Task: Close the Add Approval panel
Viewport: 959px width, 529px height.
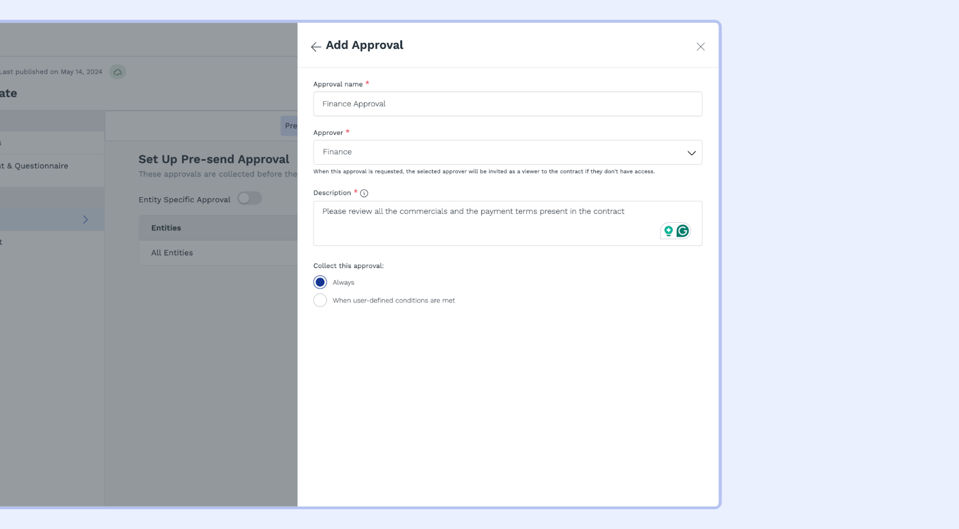Action: point(700,47)
